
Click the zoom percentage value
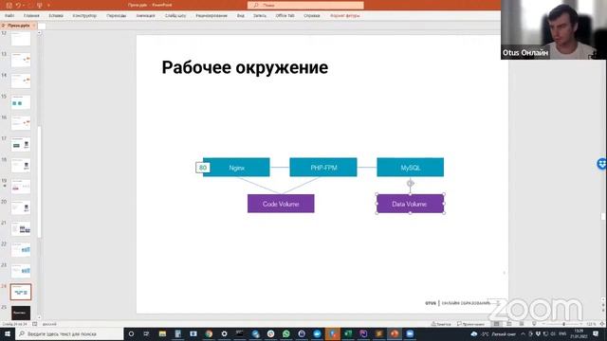point(591,324)
